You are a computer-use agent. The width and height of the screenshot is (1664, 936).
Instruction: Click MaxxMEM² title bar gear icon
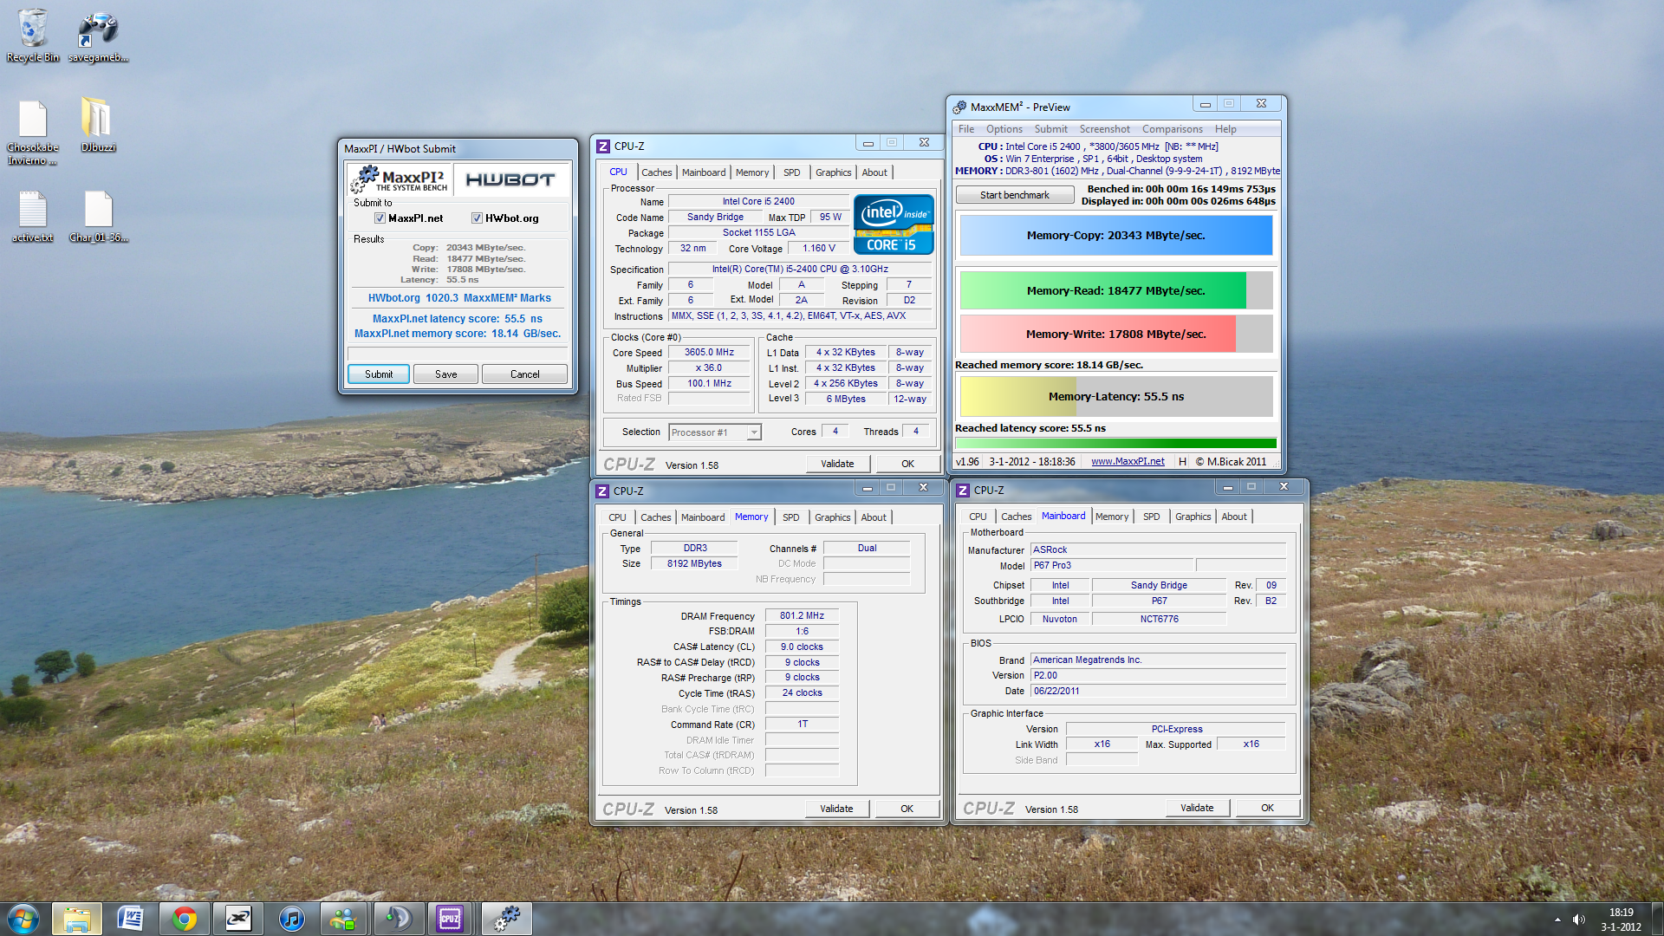coord(959,107)
